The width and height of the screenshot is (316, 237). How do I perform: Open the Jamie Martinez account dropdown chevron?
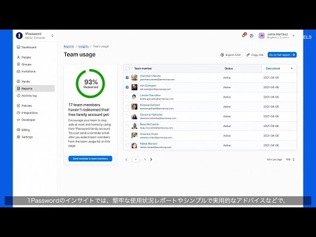(294, 36)
